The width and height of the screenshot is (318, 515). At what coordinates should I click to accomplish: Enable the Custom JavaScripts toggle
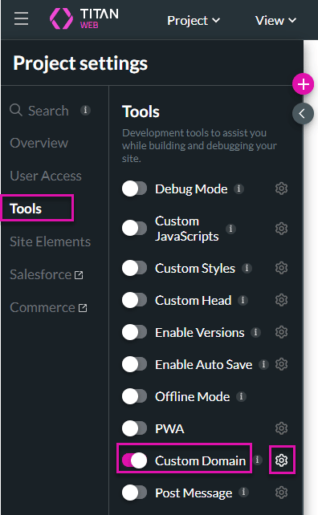(x=134, y=228)
